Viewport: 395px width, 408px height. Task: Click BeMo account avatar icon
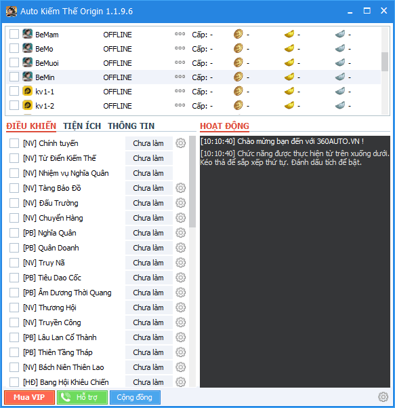27,48
